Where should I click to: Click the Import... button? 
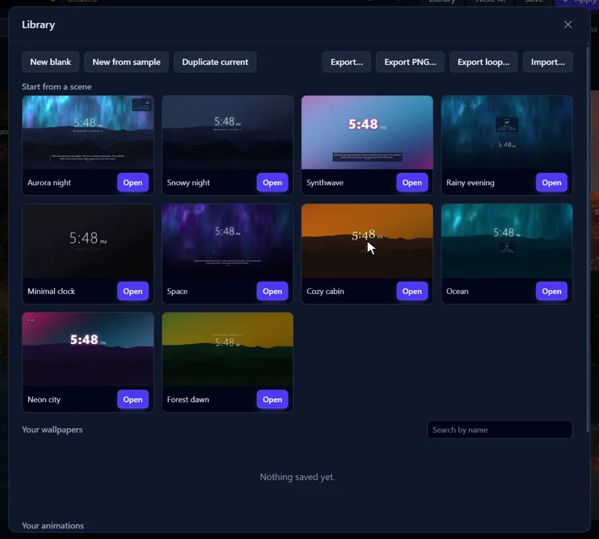[x=548, y=62]
